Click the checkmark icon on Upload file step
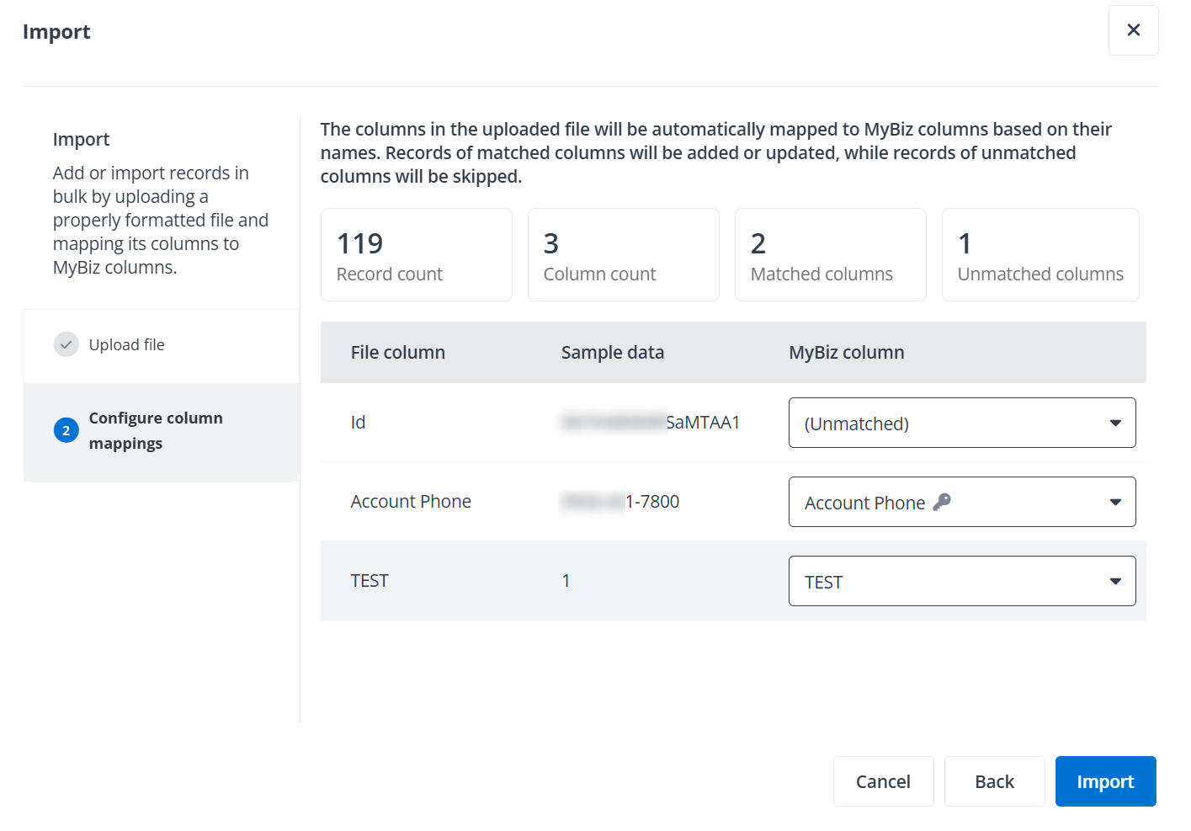The image size is (1191, 831). [66, 344]
